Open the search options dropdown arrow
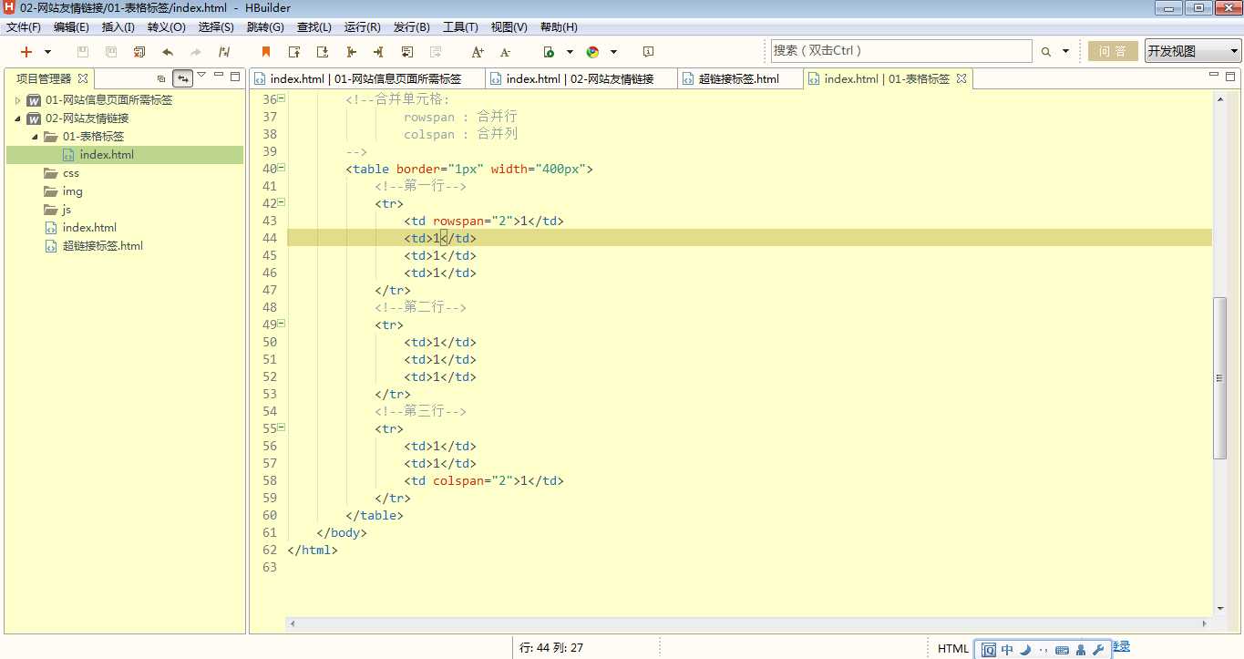The height and width of the screenshot is (659, 1244). 1065,52
